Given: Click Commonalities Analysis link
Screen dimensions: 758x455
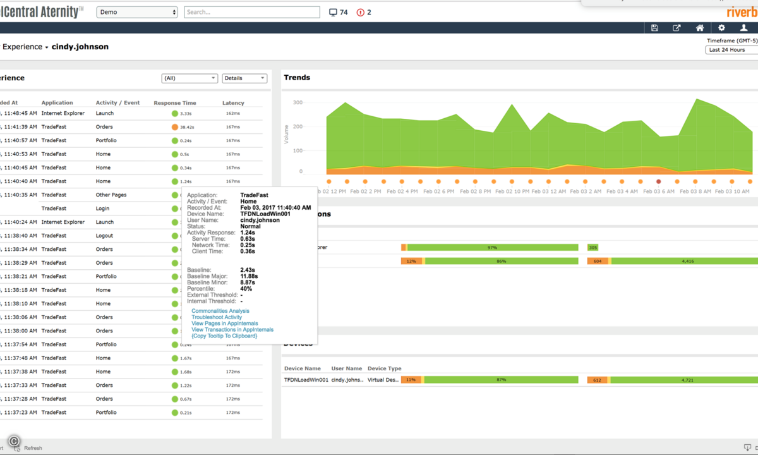Looking at the screenshot, I should [x=220, y=311].
